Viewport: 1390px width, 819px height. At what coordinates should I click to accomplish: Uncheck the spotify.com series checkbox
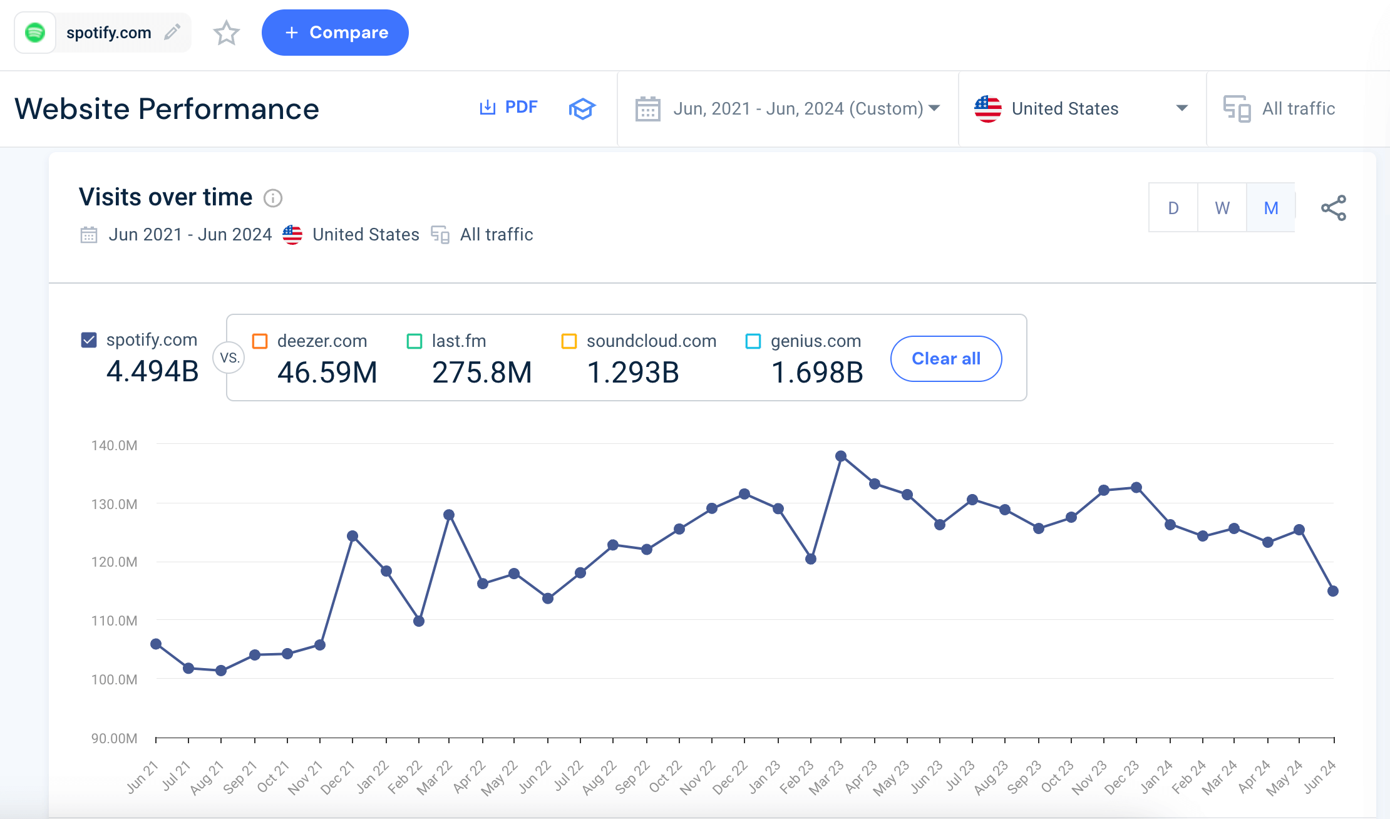[89, 340]
